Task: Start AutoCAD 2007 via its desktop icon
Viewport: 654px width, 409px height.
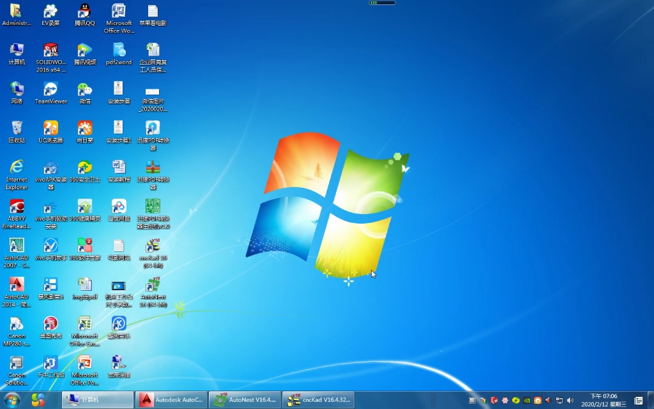Action: click(16, 246)
